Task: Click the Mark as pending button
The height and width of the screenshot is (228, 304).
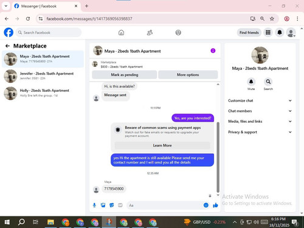Action: click(125, 75)
